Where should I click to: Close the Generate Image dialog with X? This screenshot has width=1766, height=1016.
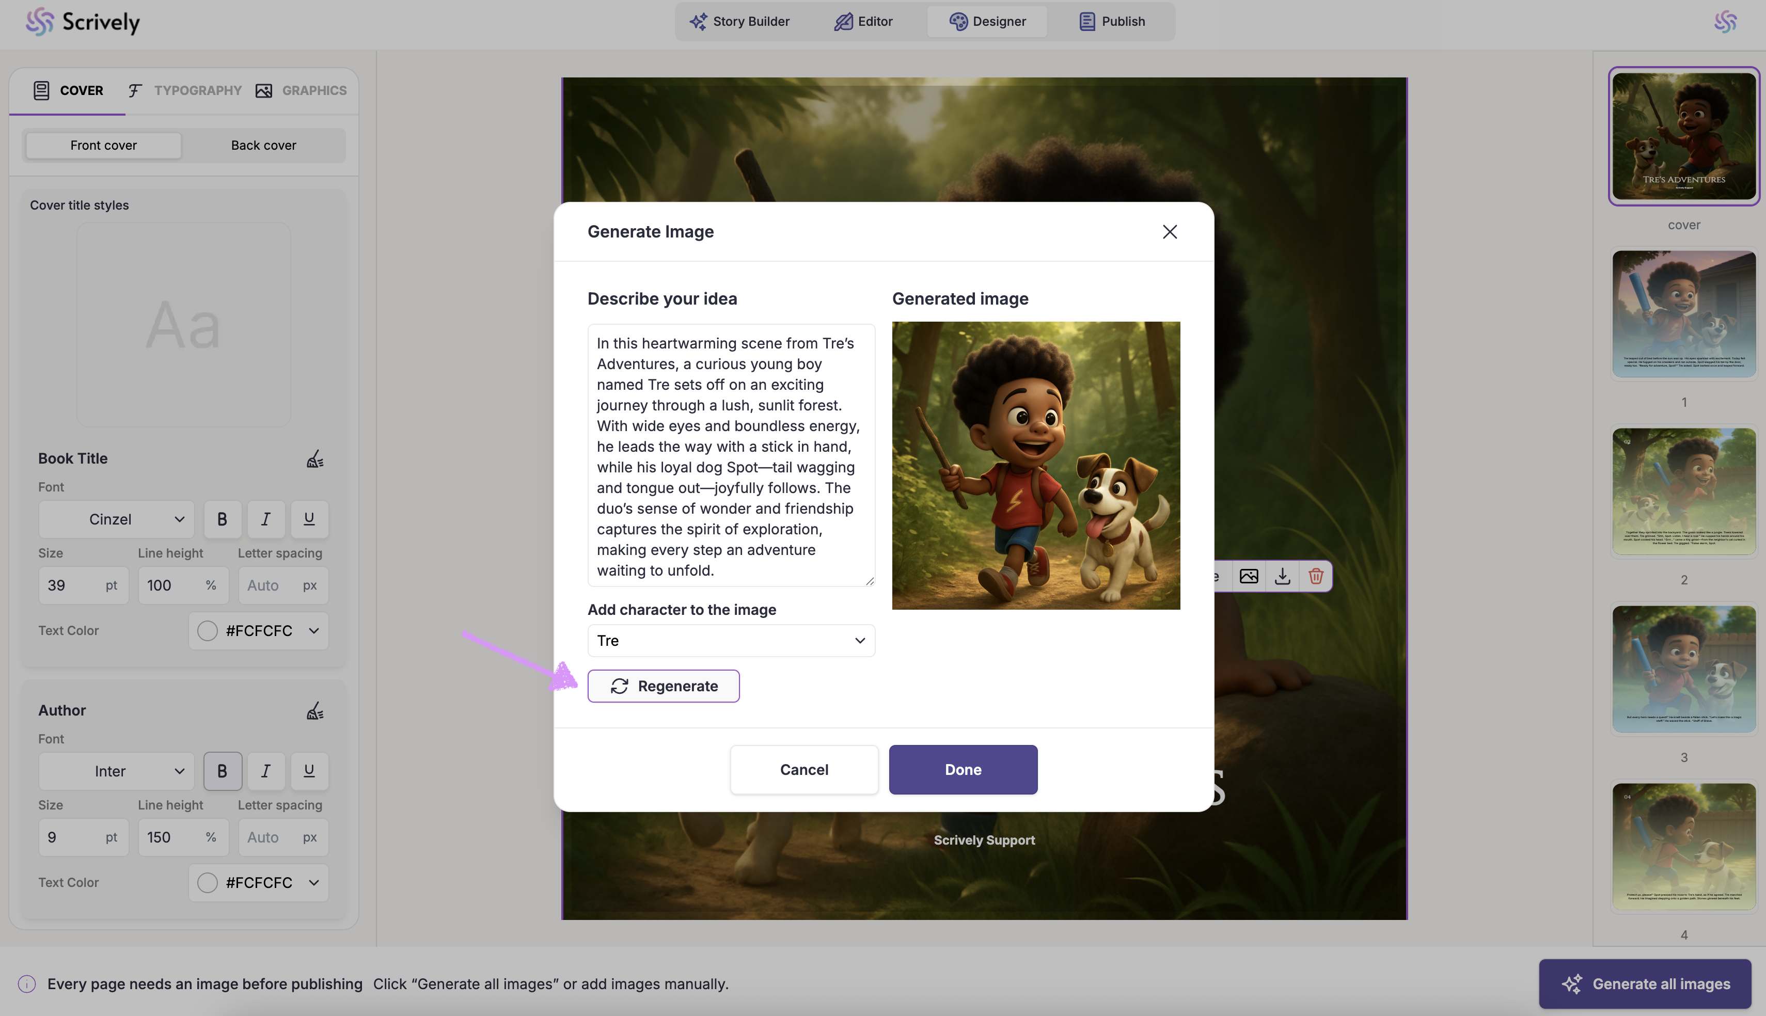tap(1170, 232)
